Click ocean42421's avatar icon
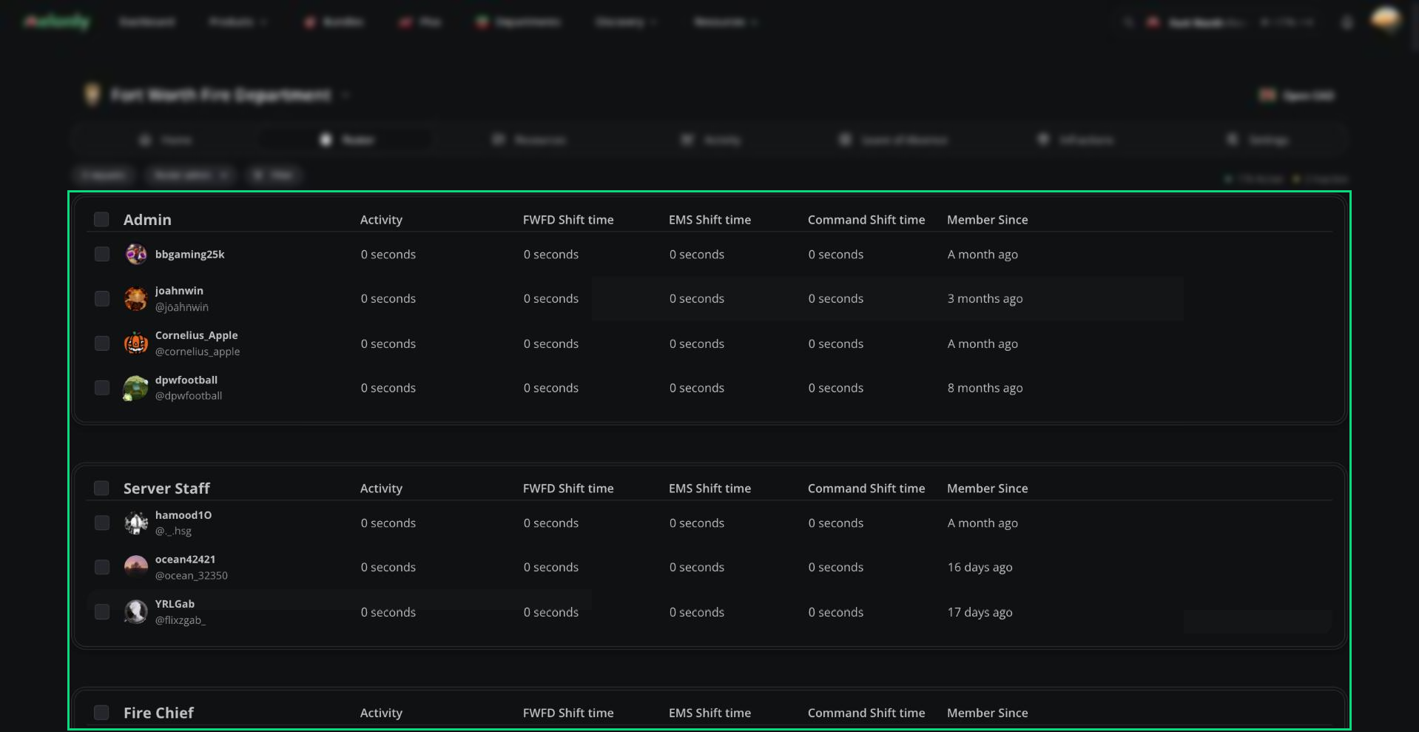The image size is (1419, 732). tap(136, 568)
